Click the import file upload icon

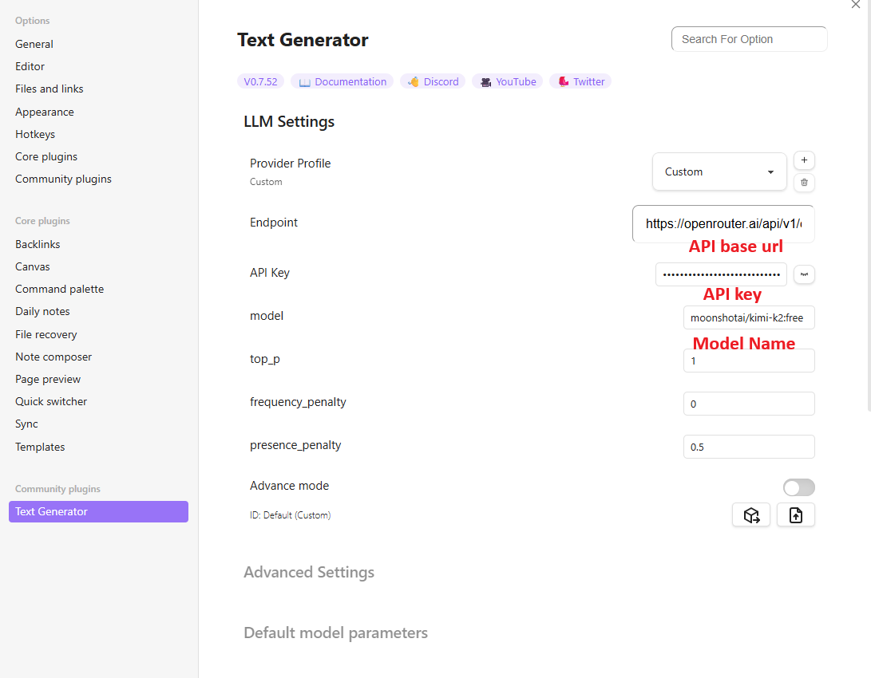click(x=795, y=515)
